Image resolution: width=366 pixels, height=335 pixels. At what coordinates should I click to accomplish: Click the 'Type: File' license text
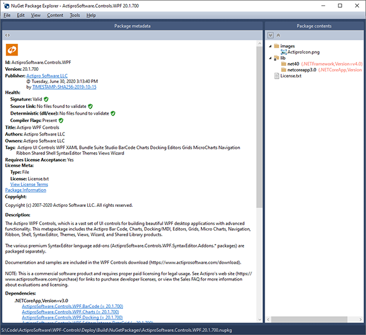point(20,172)
